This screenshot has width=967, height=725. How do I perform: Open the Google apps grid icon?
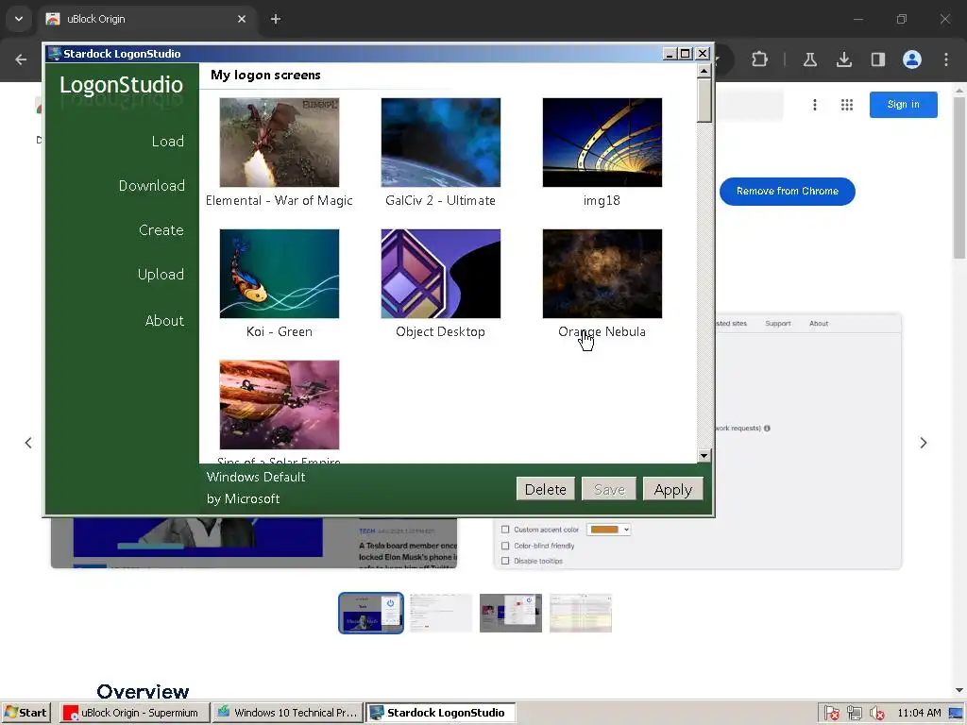(x=847, y=105)
